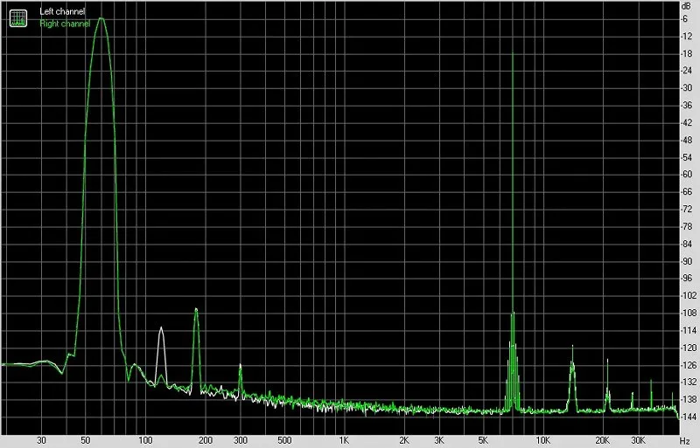
Task: Click the '100' frequency axis label
Action: click(145, 440)
